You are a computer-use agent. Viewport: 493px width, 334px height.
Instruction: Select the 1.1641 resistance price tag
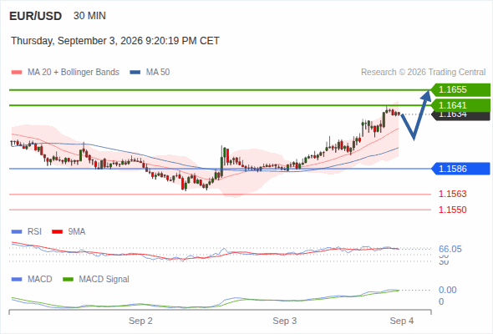pos(460,105)
